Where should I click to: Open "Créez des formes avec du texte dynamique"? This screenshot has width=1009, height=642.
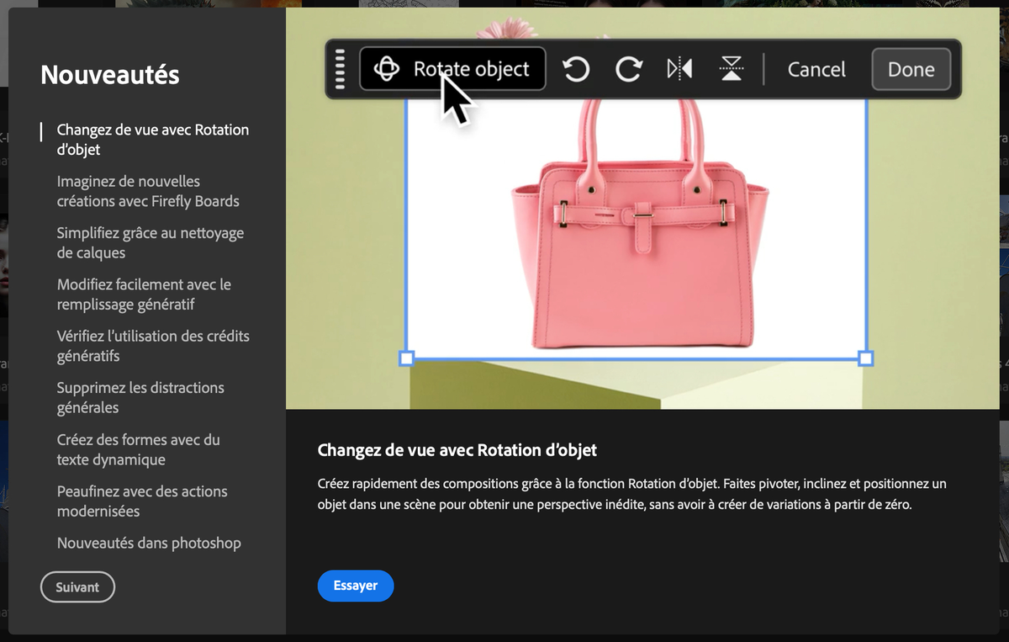[139, 449]
